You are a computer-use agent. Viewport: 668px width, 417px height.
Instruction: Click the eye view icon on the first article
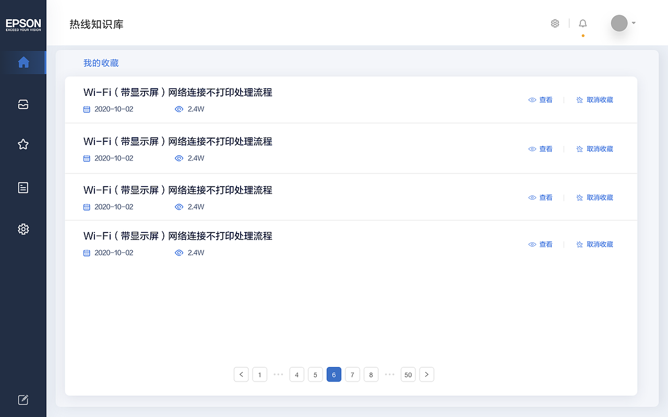tap(532, 100)
